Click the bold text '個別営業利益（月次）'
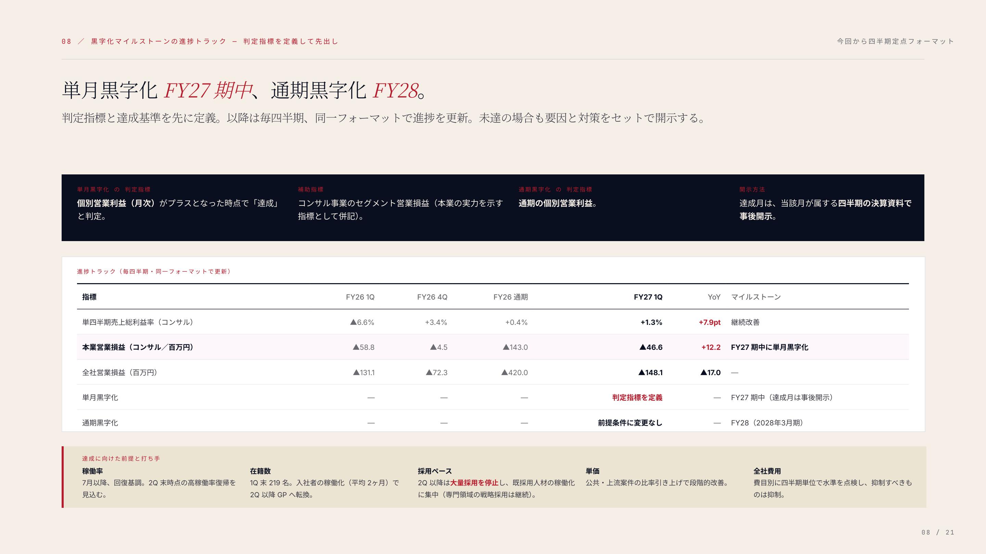 118,203
